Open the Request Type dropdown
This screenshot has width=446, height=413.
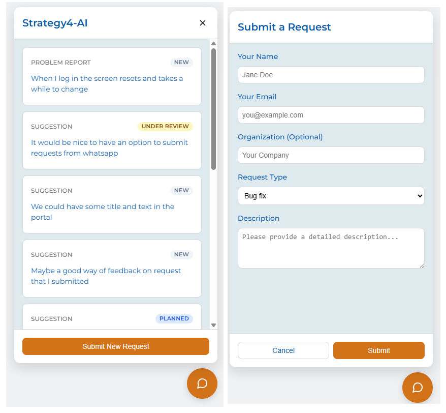pos(331,196)
